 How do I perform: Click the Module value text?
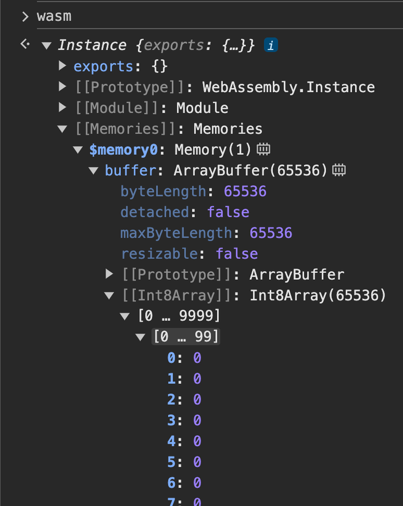coord(202,108)
